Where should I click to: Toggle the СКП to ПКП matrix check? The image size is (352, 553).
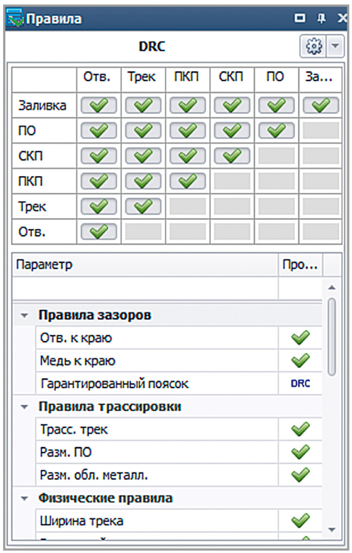tap(187, 156)
